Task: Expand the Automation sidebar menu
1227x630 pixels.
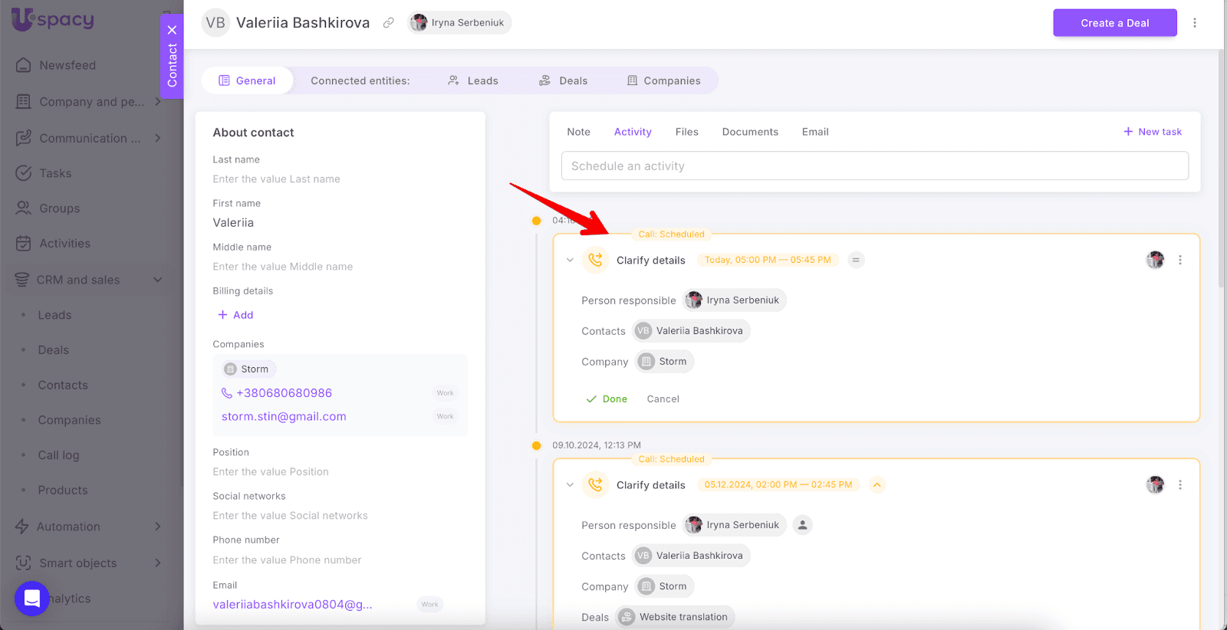Action: pos(157,527)
